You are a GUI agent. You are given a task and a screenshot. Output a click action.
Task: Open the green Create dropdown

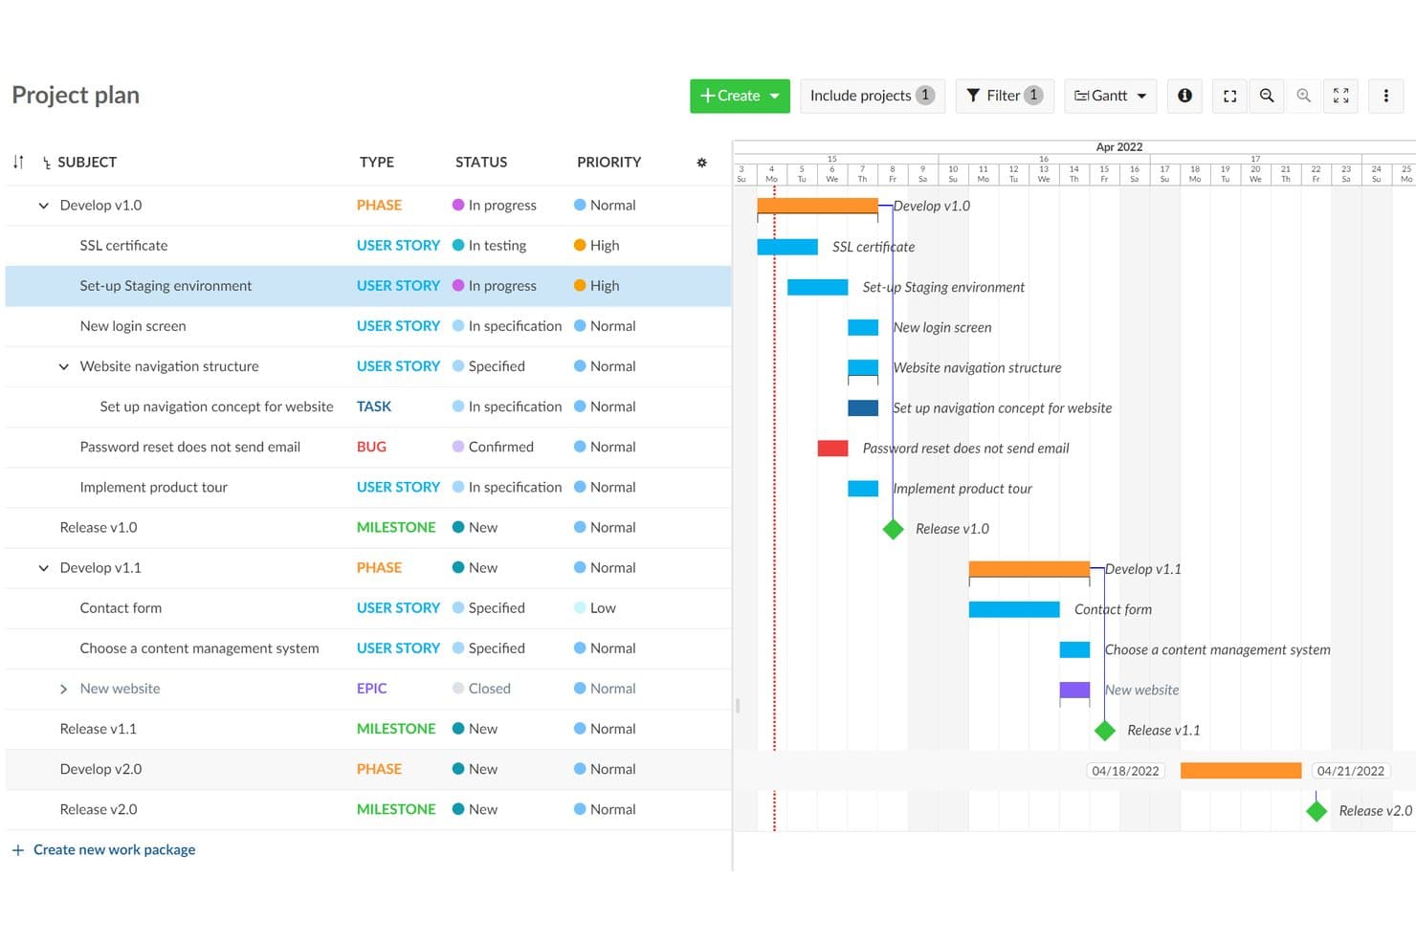pyautogui.click(x=740, y=96)
